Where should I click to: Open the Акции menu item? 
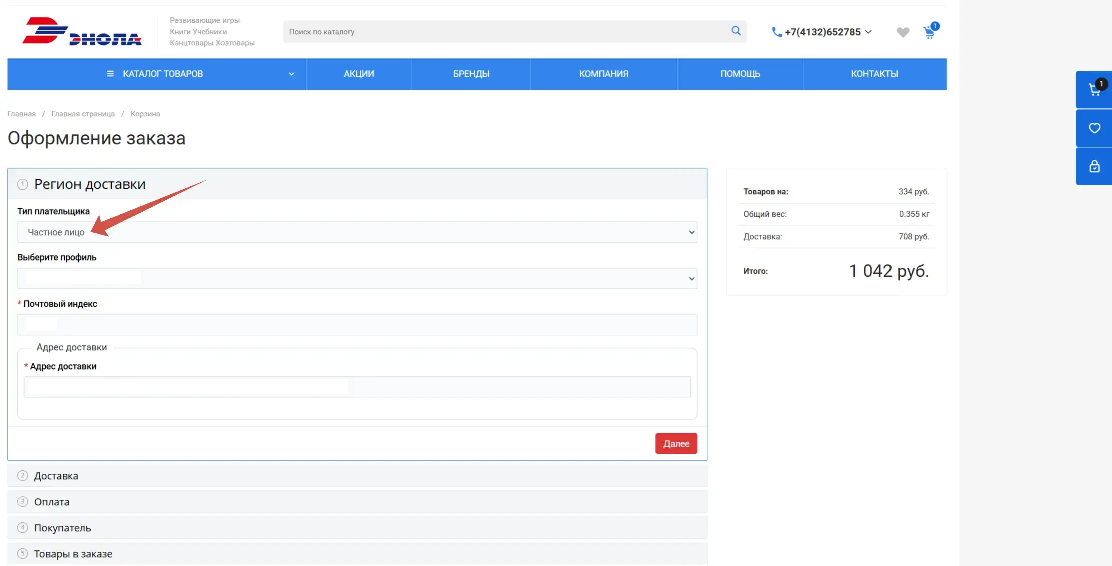[x=359, y=74]
